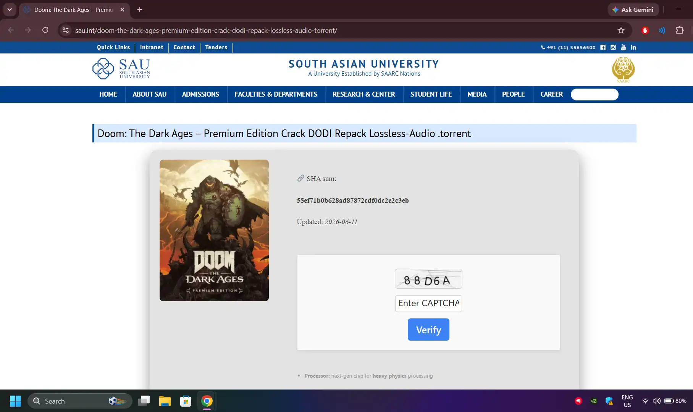Click the blue Verify button
Image resolution: width=693 pixels, height=412 pixels.
pyautogui.click(x=428, y=330)
